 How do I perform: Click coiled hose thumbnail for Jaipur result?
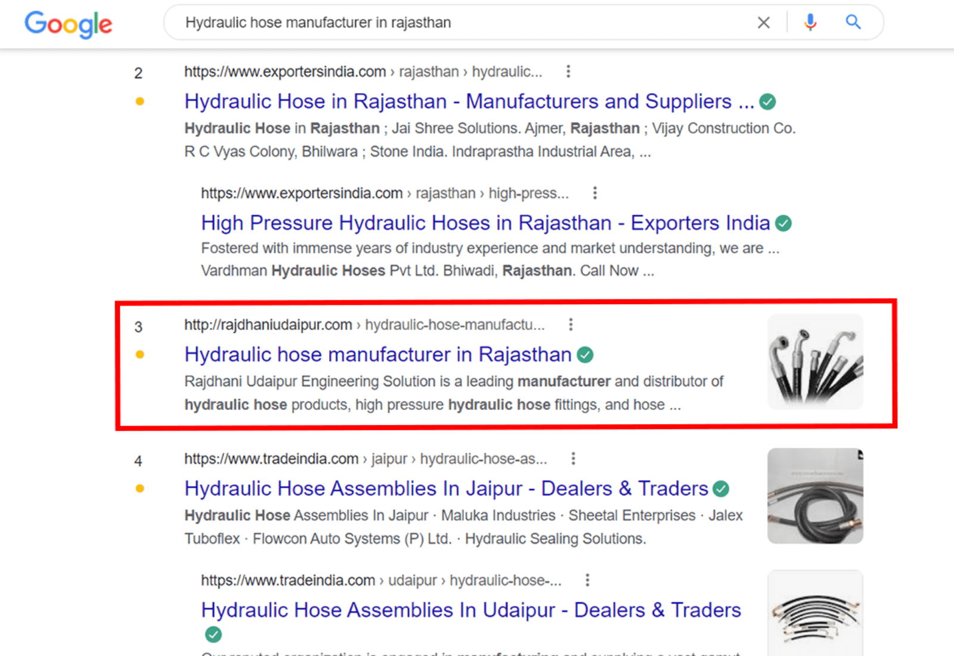point(814,496)
